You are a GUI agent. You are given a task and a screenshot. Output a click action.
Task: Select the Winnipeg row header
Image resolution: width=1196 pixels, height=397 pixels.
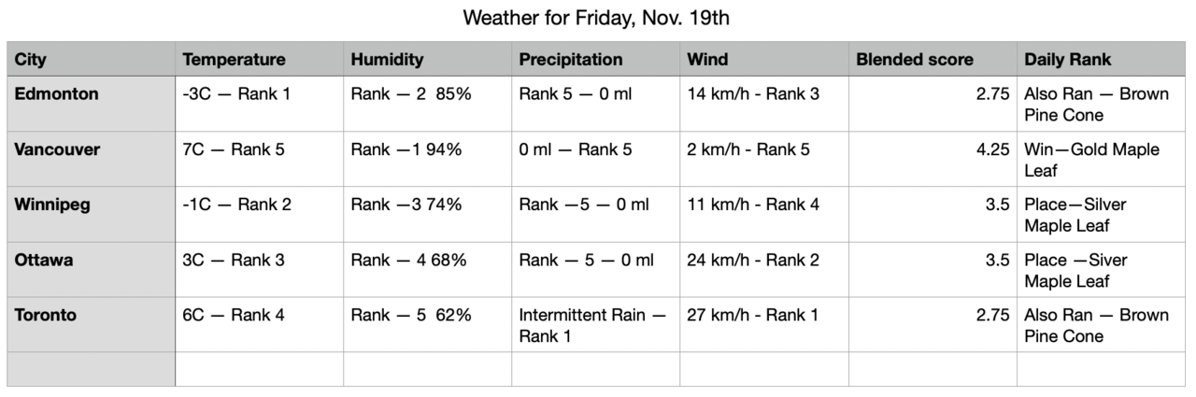point(91,215)
